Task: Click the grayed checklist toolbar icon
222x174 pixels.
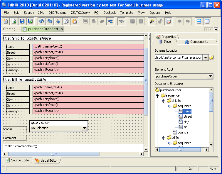Action: pyautogui.click(x=132, y=21)
